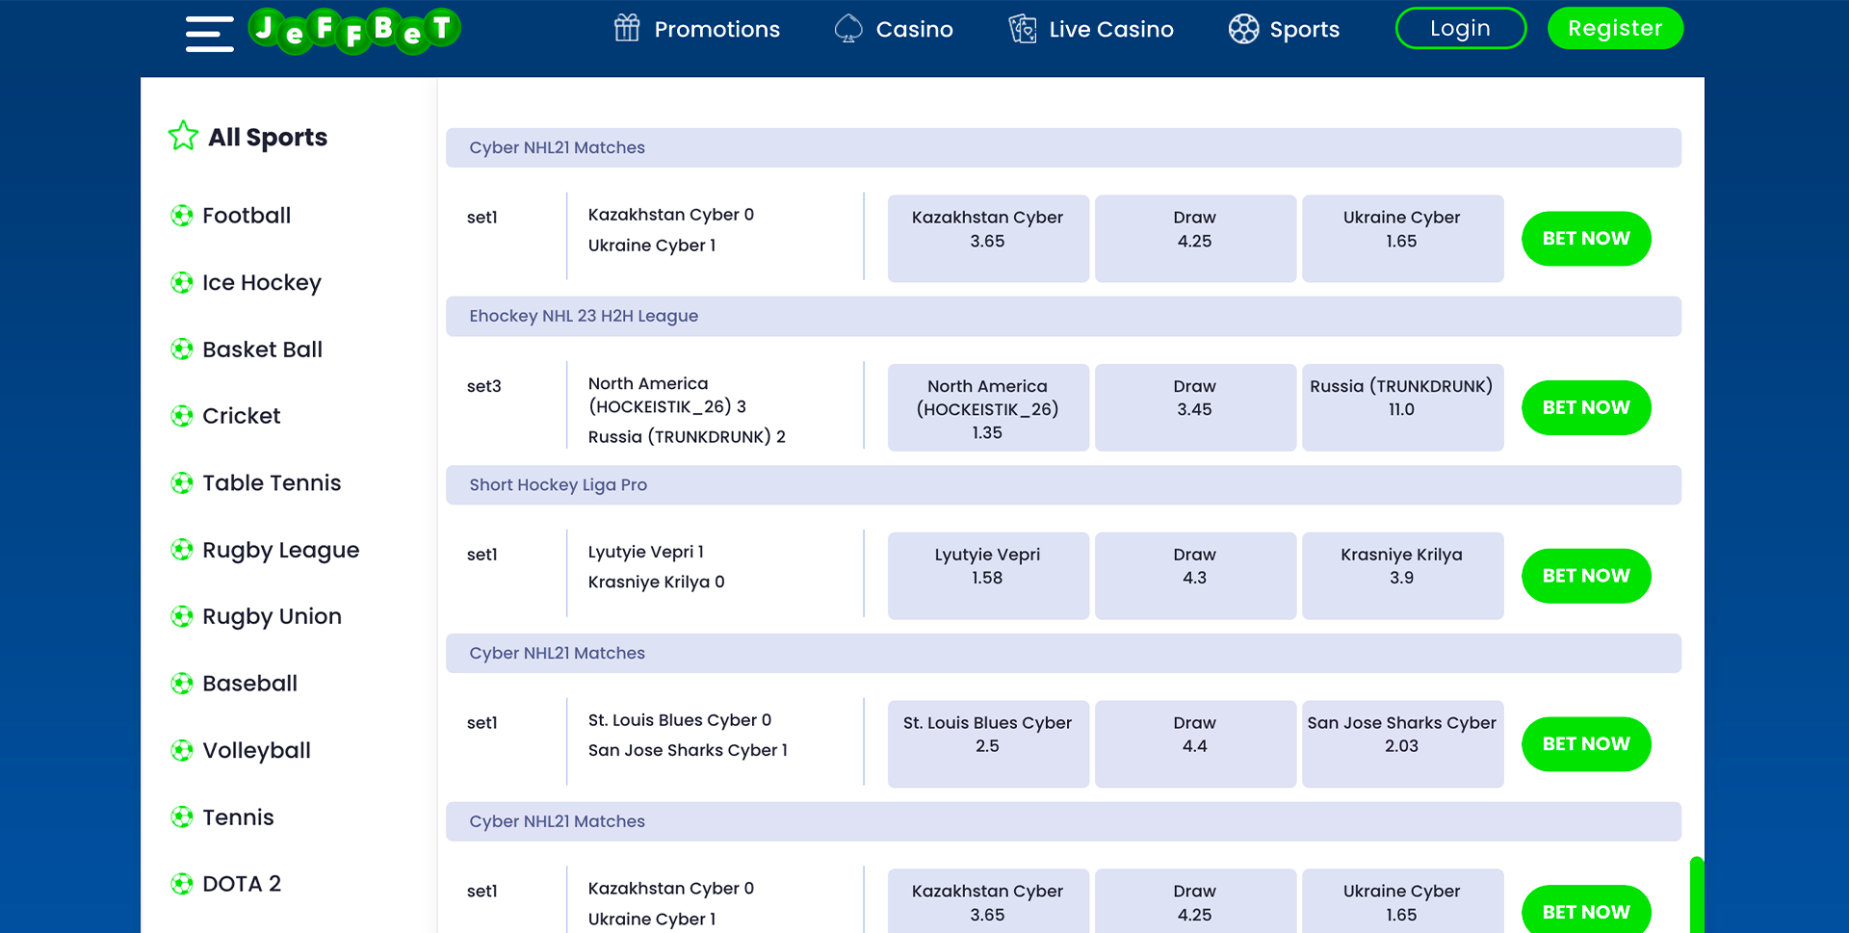This screenshot has height=933, width=1849.
Task: Choose Cricket from the sports list
Action: (x=242, y=416)
